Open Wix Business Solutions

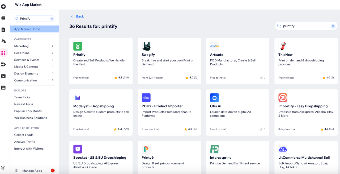31,118
